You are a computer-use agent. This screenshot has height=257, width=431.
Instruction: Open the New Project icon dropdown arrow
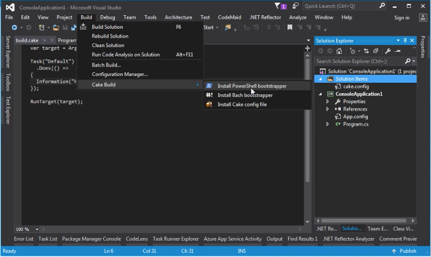coord(48,28)
